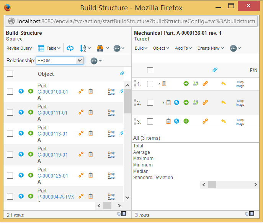Viewport: 263px width, 223px height.
Task: Expand the tree node in target row 2
Action: (x=163, y=102)
